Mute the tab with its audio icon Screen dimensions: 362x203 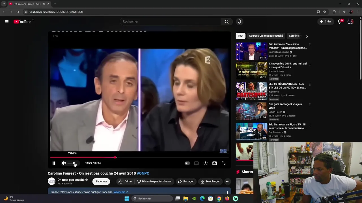coord(44,4)
